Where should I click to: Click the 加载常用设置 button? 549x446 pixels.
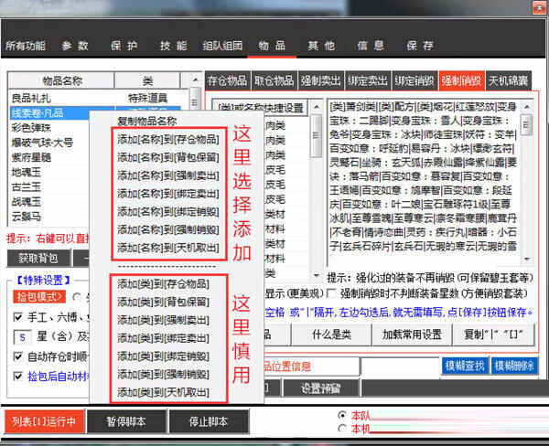pos(412,334)
